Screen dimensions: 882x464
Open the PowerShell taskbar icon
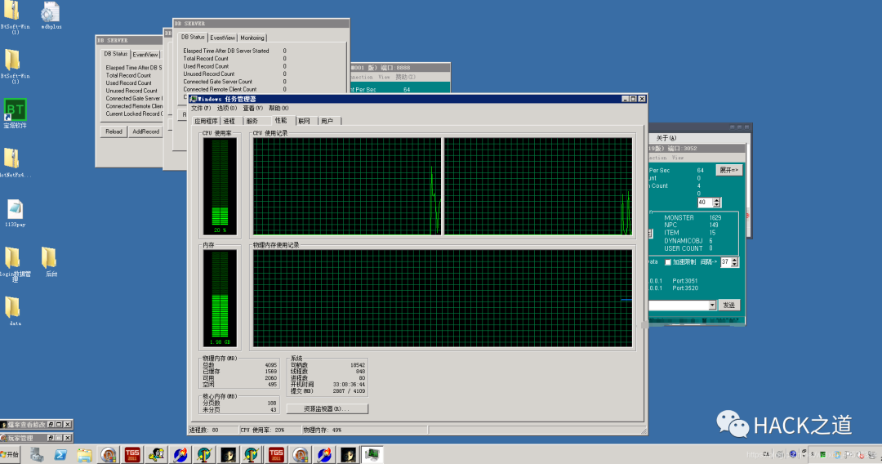coord(60,454)
